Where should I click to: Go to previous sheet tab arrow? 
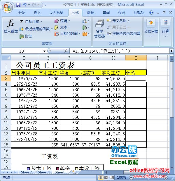(x=8, y=172)
